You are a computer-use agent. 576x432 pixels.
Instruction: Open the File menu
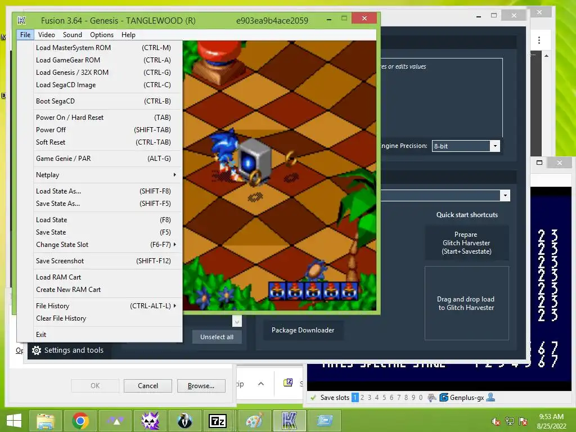coord(25,35)
